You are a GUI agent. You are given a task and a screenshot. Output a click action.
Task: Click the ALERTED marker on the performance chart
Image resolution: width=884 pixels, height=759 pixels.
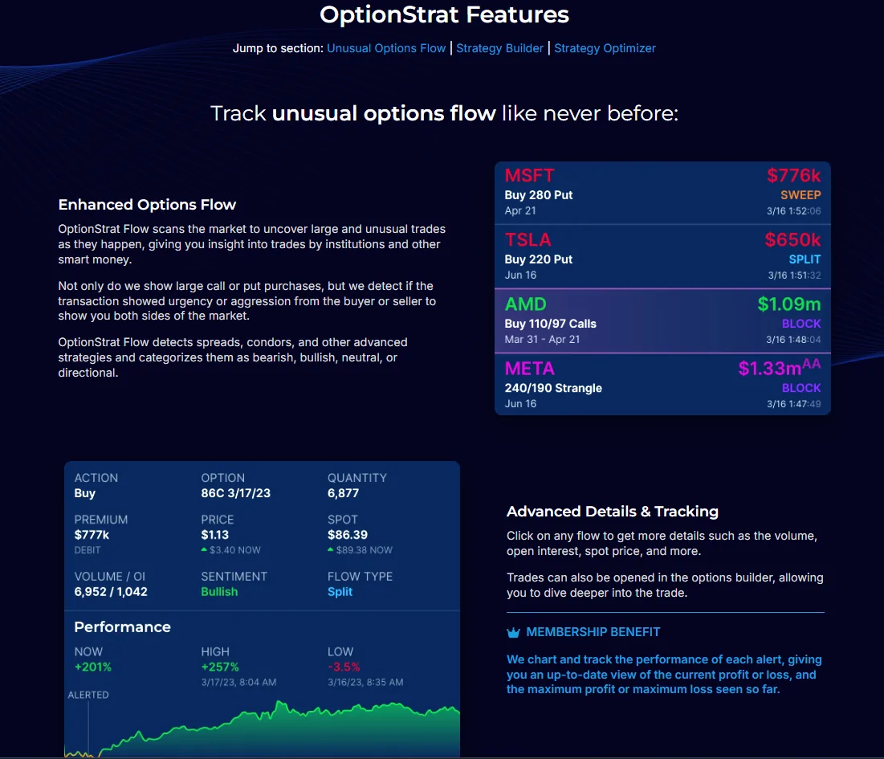(88, 694)
